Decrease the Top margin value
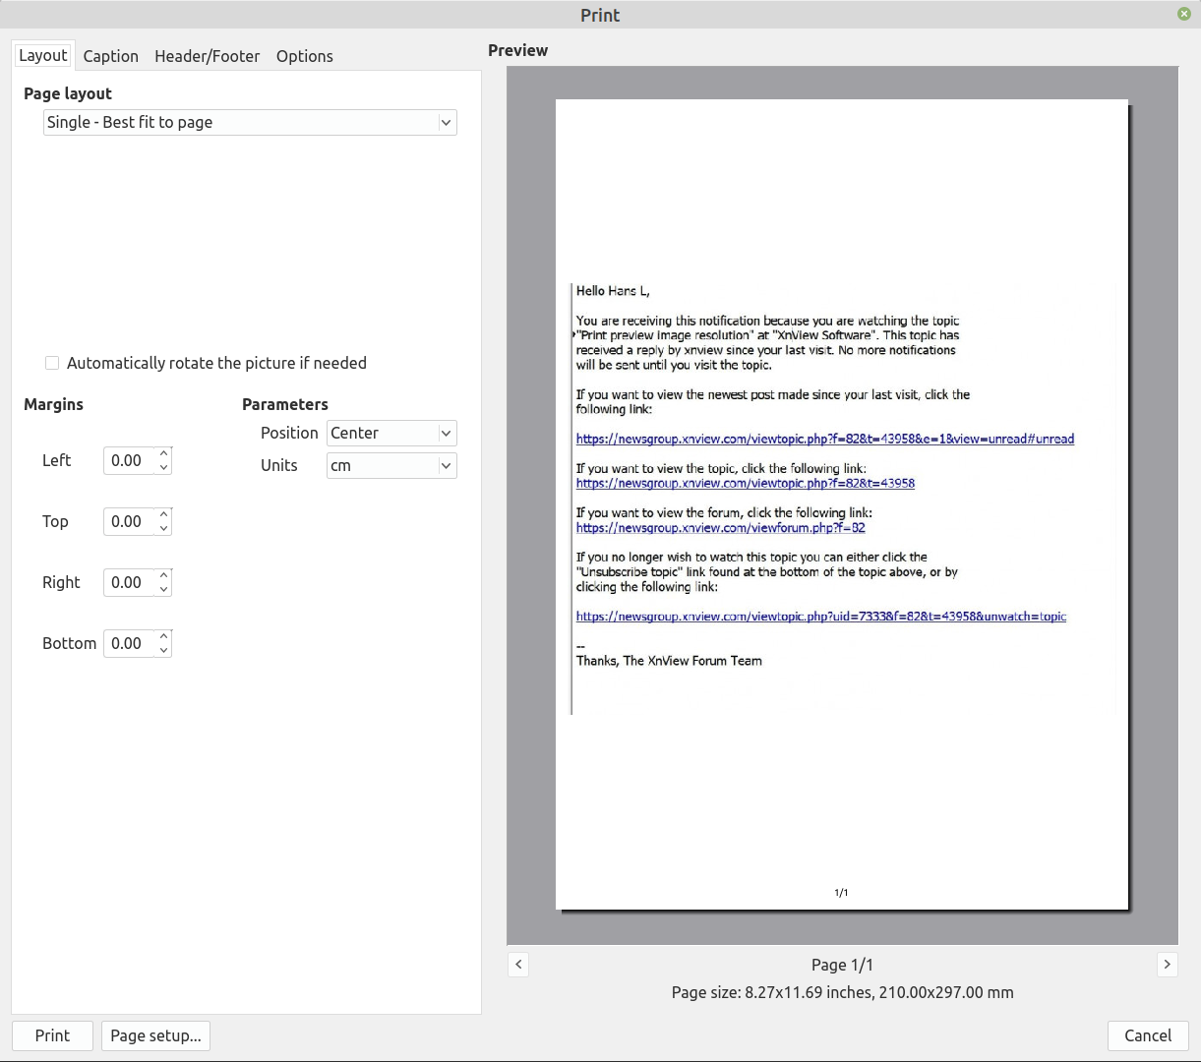Image resolution: width=1201 pixels, height=1062 pixels. click(164, 529)
